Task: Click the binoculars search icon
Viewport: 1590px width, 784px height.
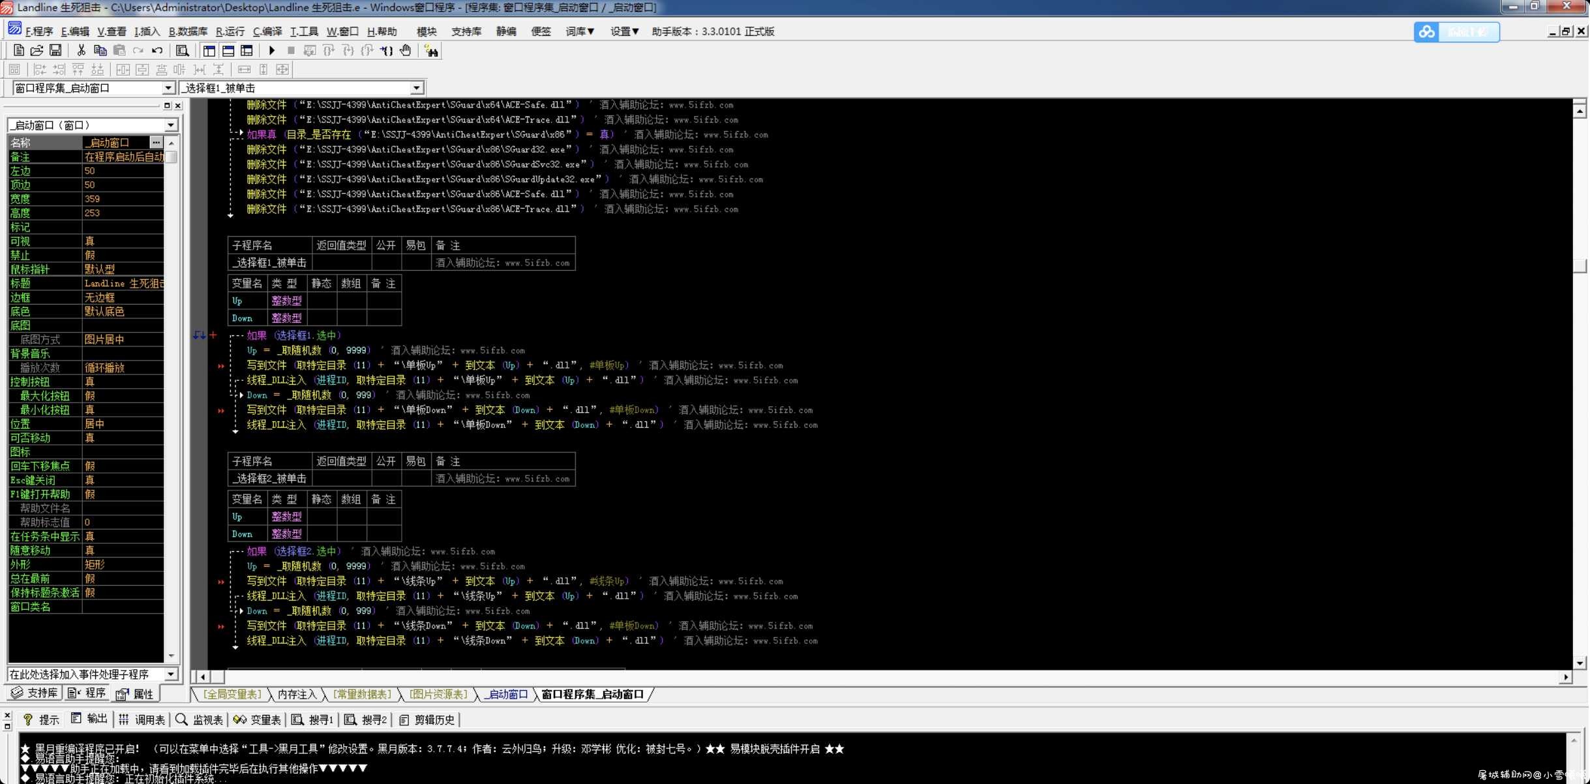Action: click(431, 50)
